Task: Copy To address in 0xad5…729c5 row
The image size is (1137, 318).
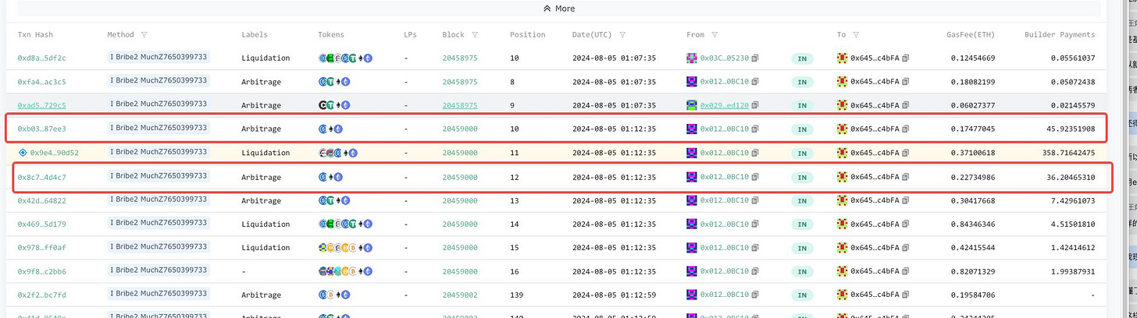Action: pyautogui.click(x=906, y=105)
